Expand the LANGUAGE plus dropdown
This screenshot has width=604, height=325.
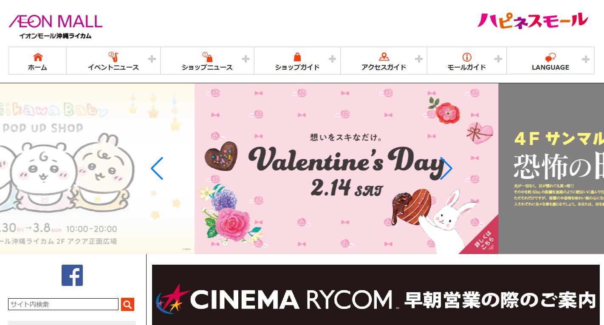point(586,59)
